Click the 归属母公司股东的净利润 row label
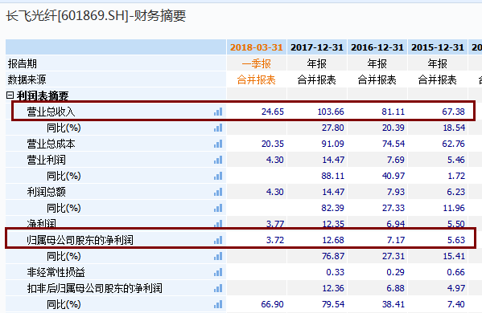The height and width of the screenshot is (313, 482). 80,240
